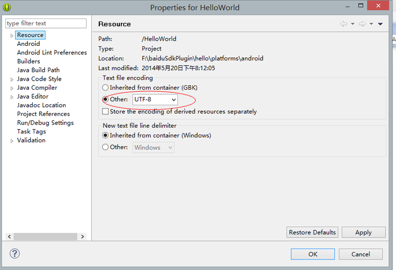396x270 pixels.
Task: Open Java Build Path page
Action: point(39,70)
